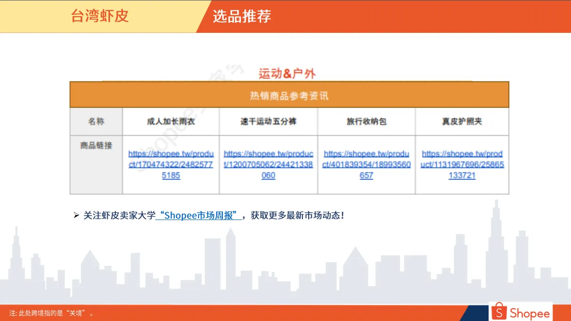Image resolution: width=571 pixels, height=321 pixels.
Task: Select the 商品链接 row label cell
Action: coord(96,146)
